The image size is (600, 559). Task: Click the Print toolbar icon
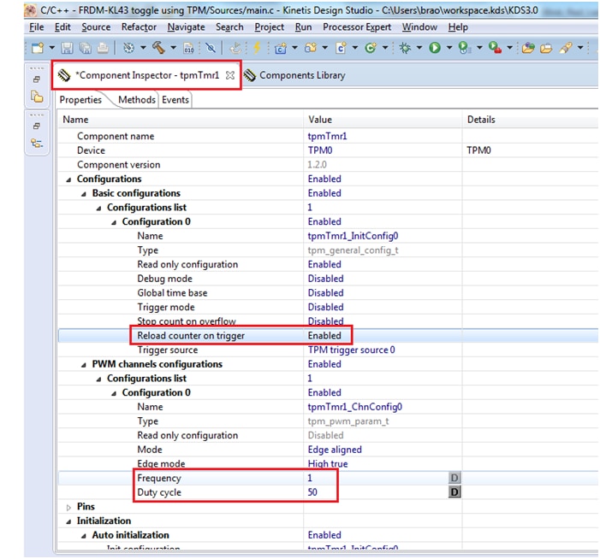(103, 48)
